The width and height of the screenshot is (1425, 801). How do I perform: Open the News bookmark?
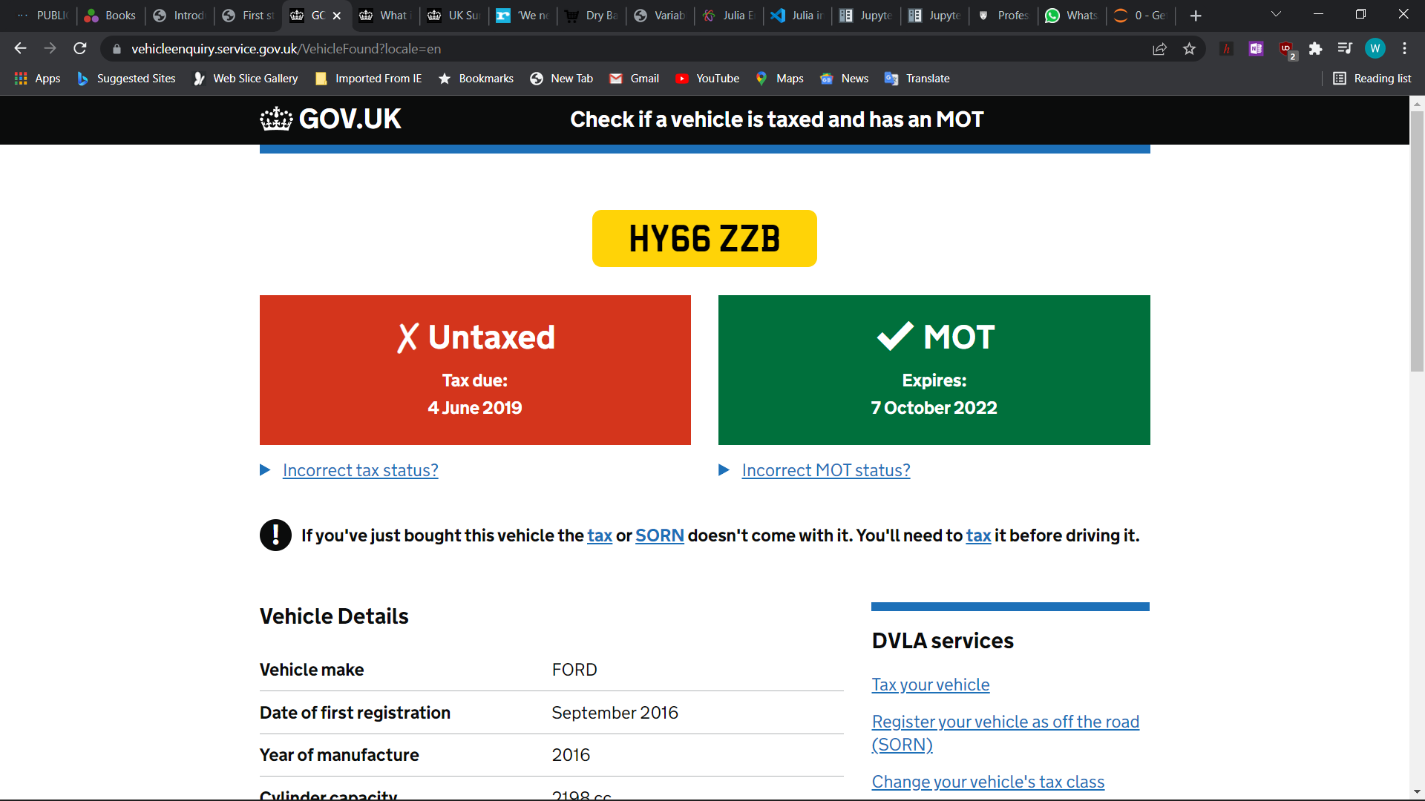coord(845,79)
